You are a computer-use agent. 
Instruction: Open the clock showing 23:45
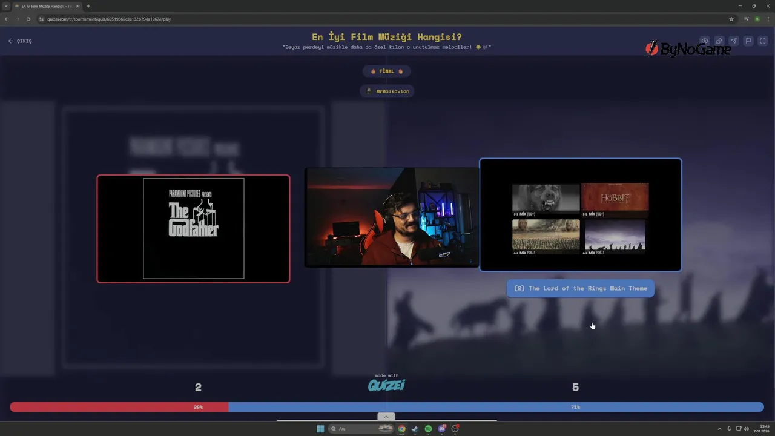coord(762,429)
